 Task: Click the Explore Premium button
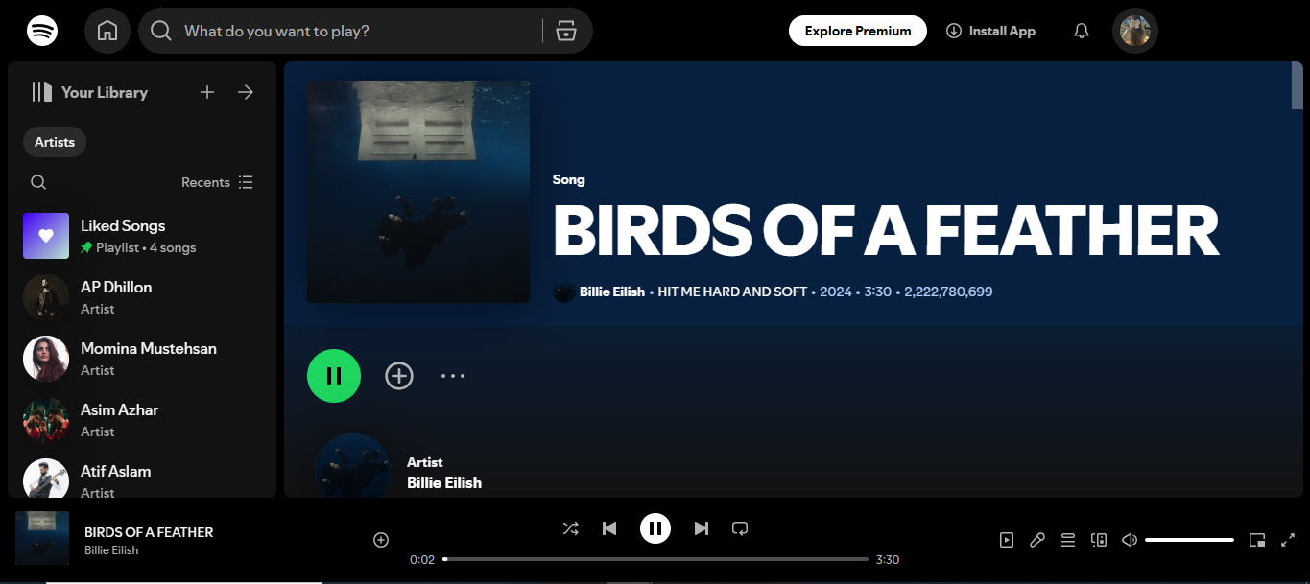pyautogui.click(x=857, y=30)
